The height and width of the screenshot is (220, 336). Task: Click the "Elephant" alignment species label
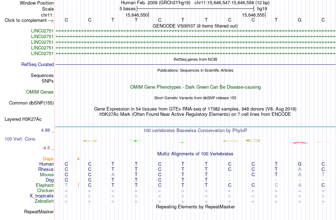(45, 185)
